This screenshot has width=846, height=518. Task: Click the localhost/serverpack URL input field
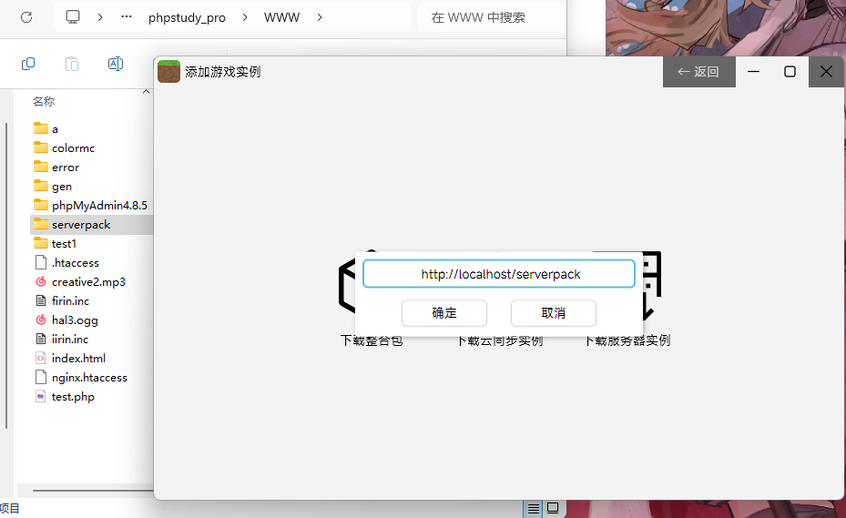pyautogui.click(x=499, y=274)
